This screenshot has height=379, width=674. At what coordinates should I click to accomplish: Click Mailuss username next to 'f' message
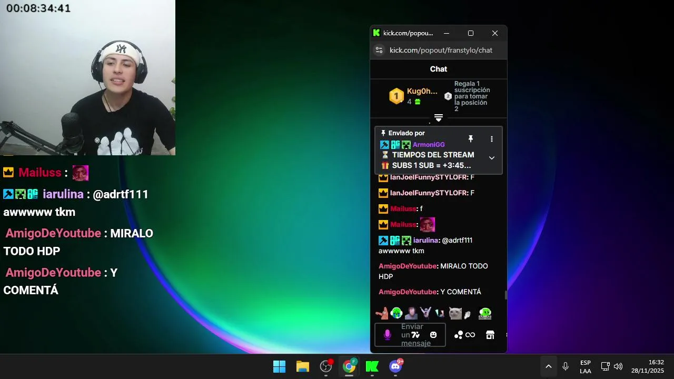403,208
